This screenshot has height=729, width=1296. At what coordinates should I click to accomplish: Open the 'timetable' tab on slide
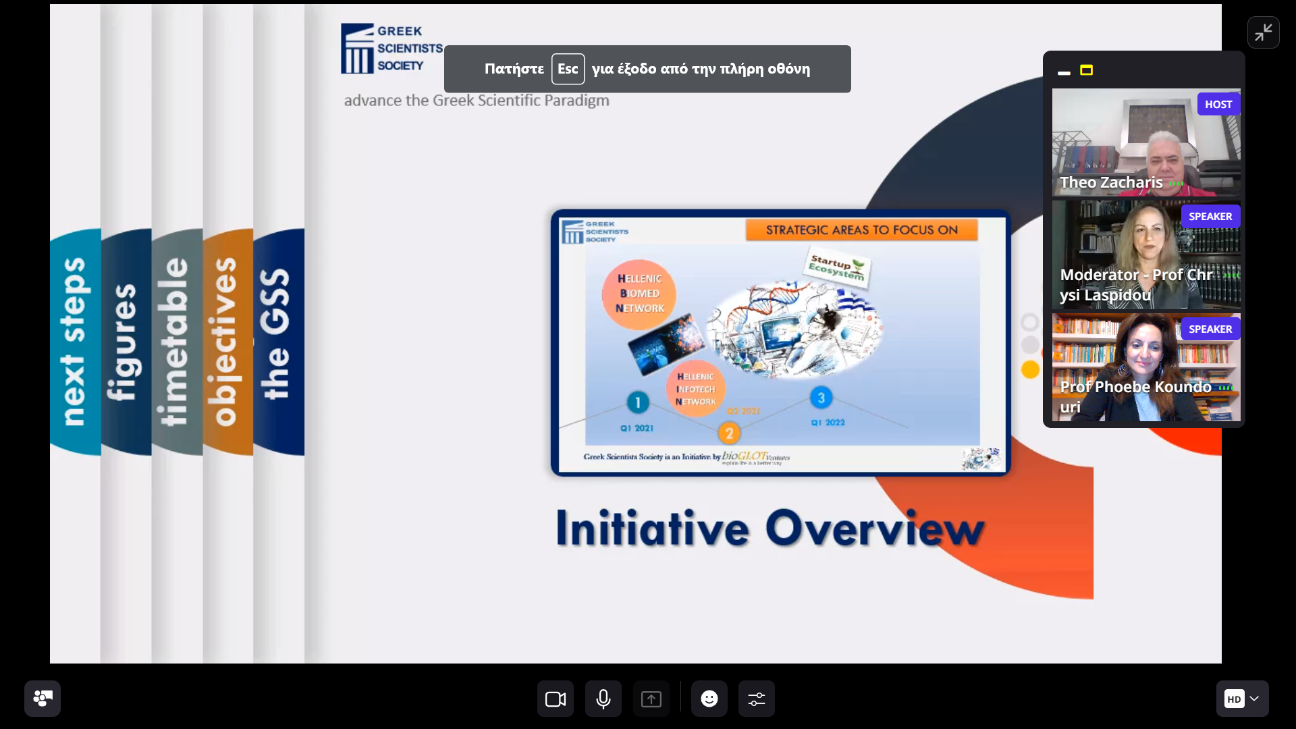(177, 341)
